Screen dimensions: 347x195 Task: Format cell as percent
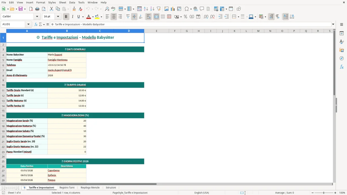coord(185,17)
